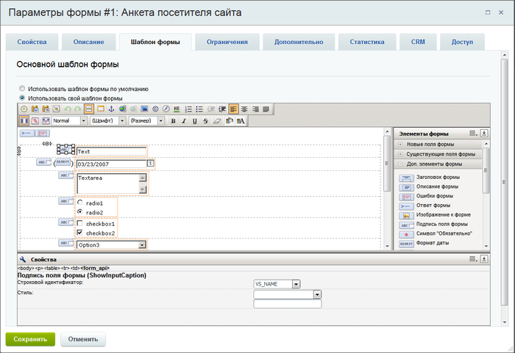Open the Доступ tab
Viewport: 515px width, 353px height.
tap(463, 42)
